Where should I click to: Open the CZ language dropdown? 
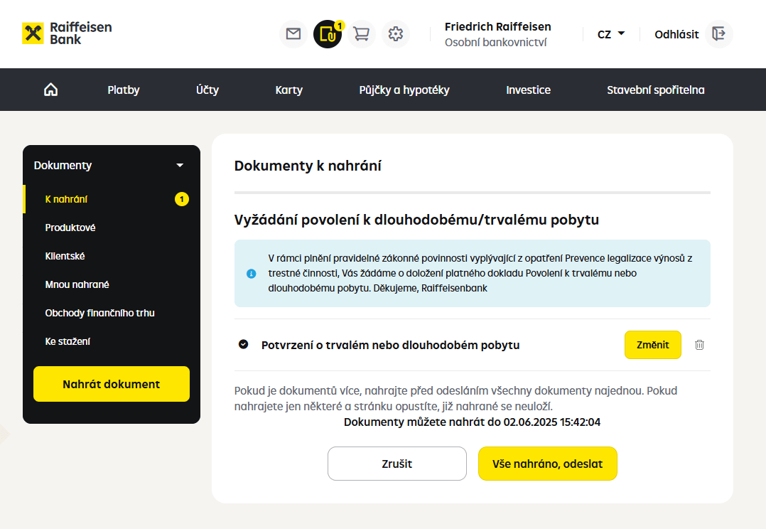[x=611, y=34]
